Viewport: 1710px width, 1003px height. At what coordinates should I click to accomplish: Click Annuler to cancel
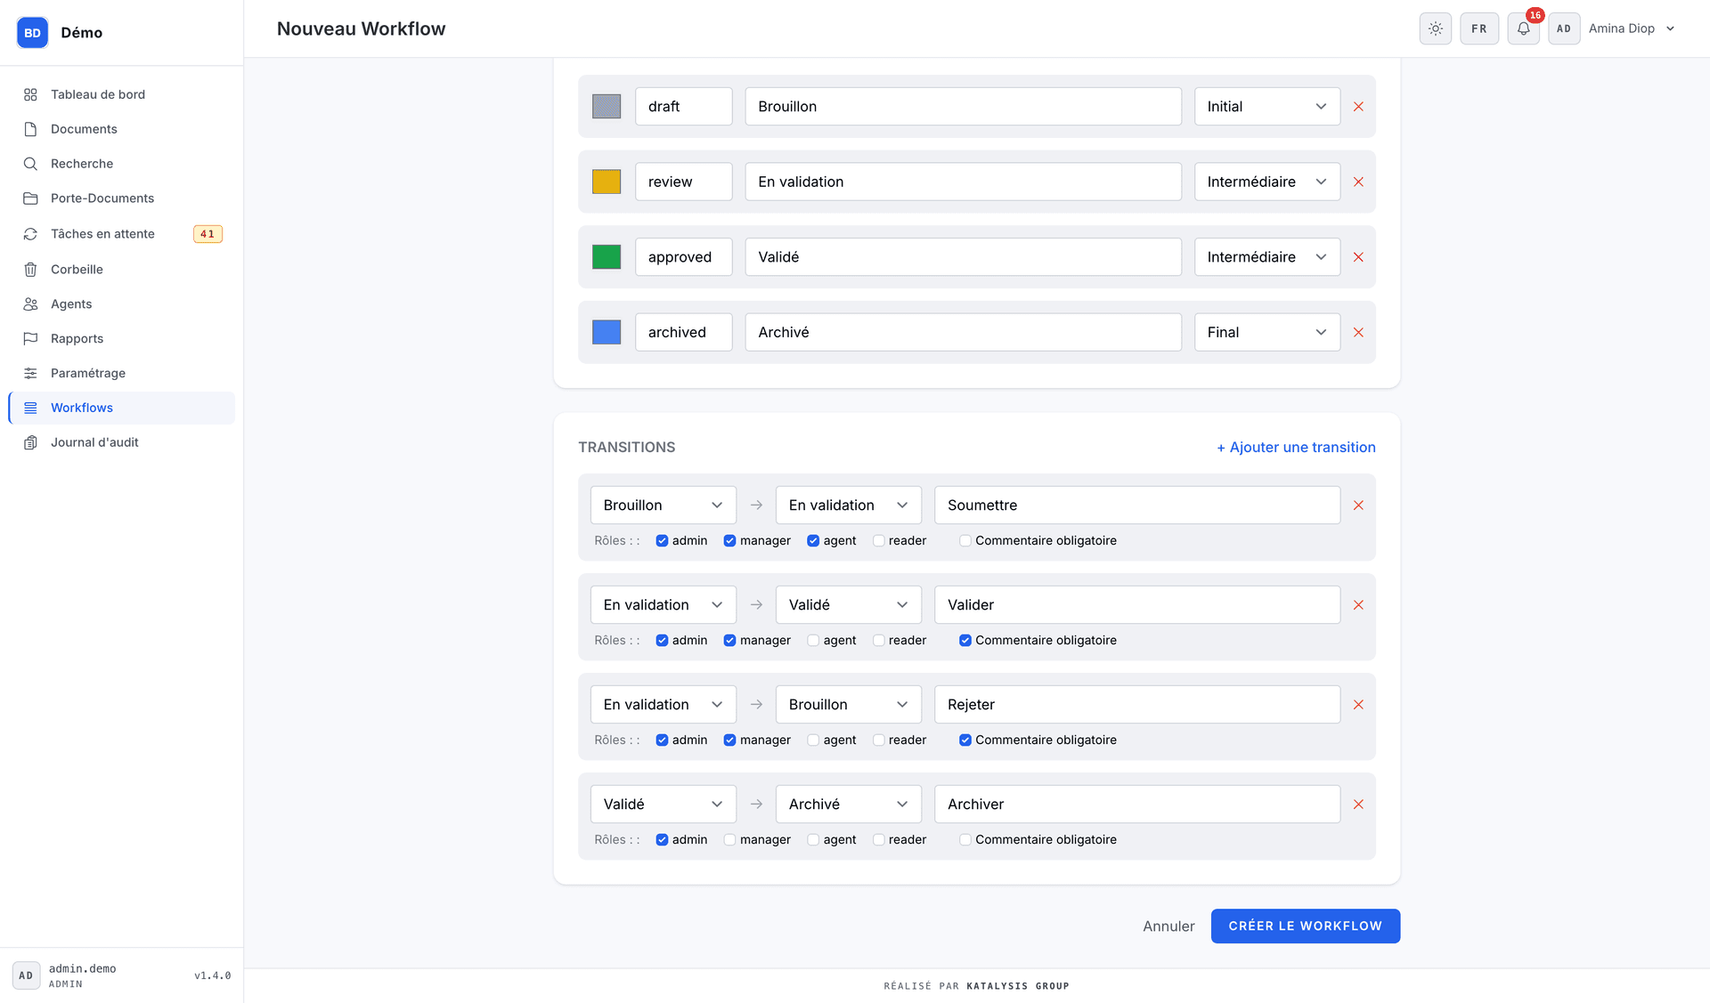[1168, 926]
